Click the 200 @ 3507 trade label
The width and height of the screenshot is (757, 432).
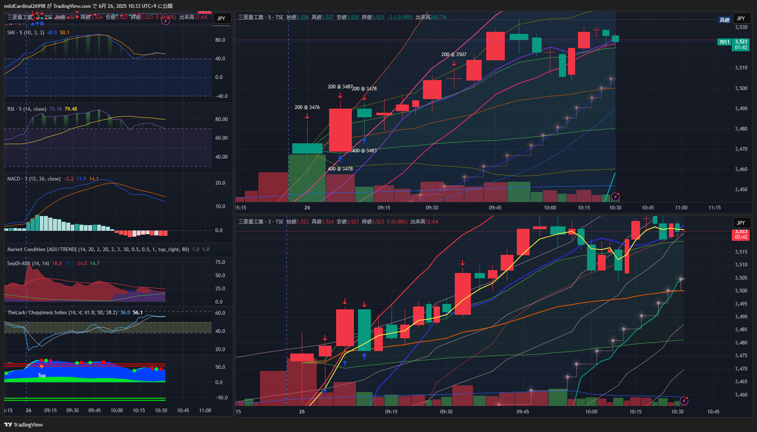(454, 55)
